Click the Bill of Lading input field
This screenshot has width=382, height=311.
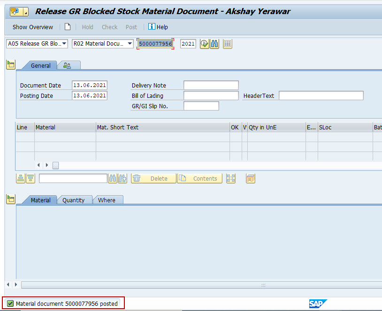211,96
